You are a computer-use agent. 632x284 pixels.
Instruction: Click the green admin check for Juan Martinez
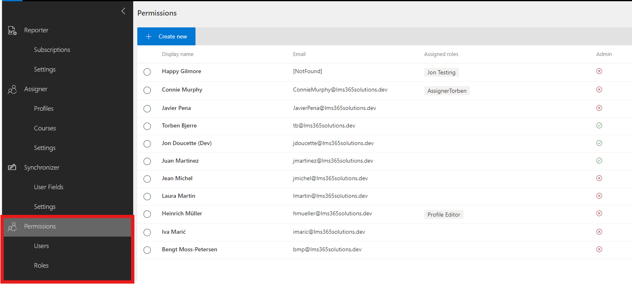tap(599, 161)
